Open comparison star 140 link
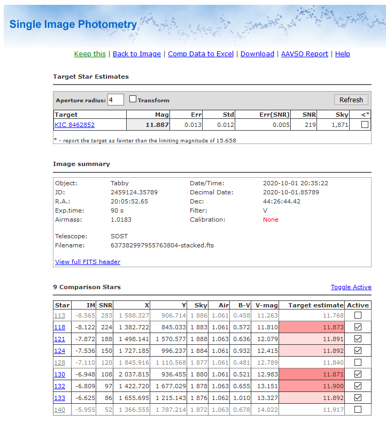The height and width of the screenshot is (430, 386). pos(59,410)
